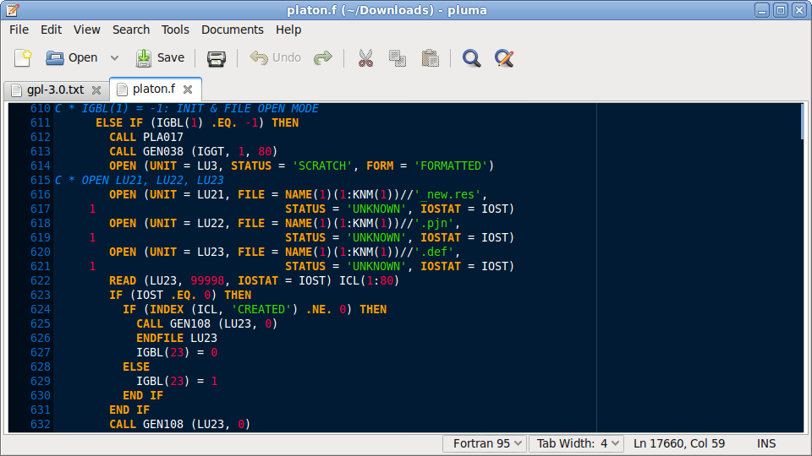Paste with the clipboard icon

[x=430, y=58]
